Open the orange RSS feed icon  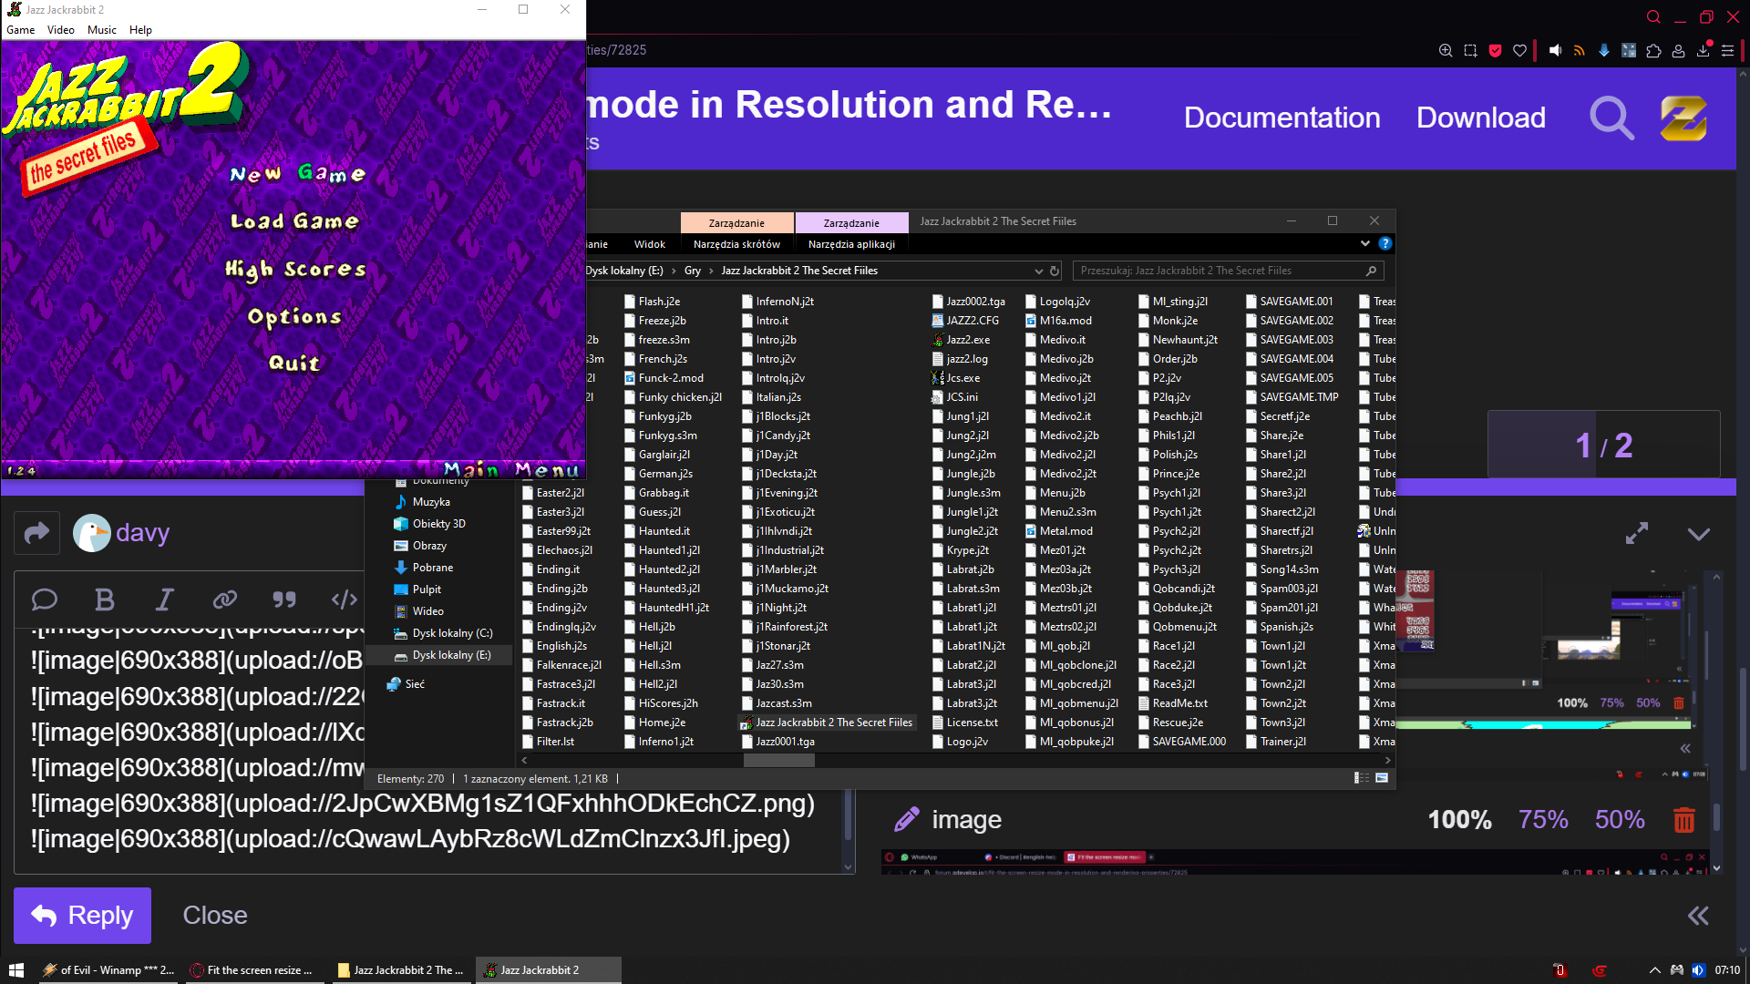tap(1580, 51)
